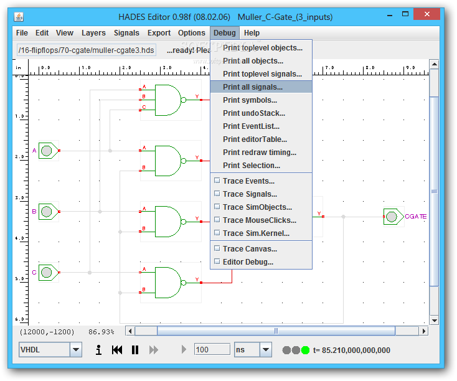The image size is (457, 381).
Task: Pause the running simulation
Action: point(135,350)
